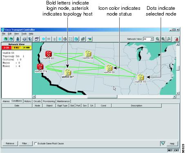Click the red alarm triangle toolbar icon
Viewport: 185px width, 153px height.
pos(177,39)
